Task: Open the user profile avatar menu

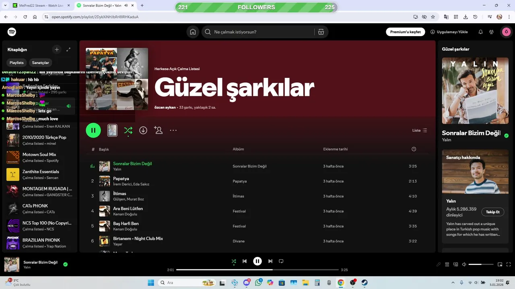Action: pyautogui.click(x=506, y=32)
